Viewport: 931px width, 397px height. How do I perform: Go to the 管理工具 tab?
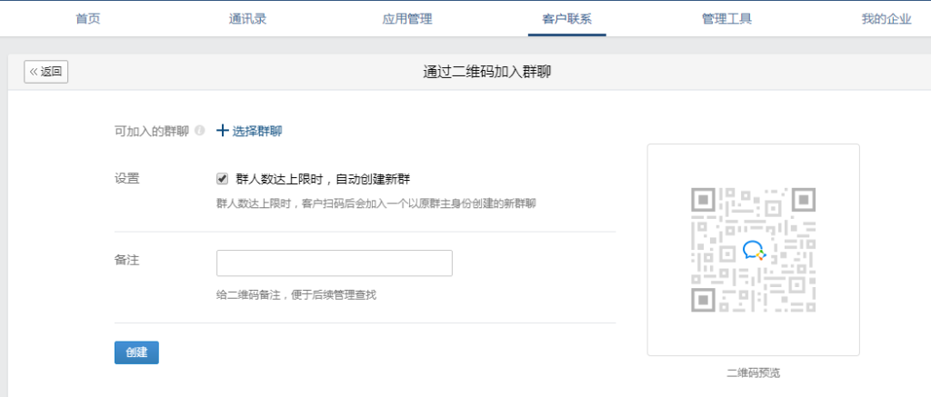pos(726,19)
